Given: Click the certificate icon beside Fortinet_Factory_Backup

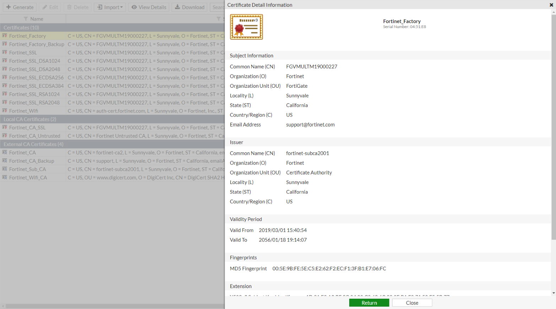Looking at the screenshot, I should coord(5,44).
